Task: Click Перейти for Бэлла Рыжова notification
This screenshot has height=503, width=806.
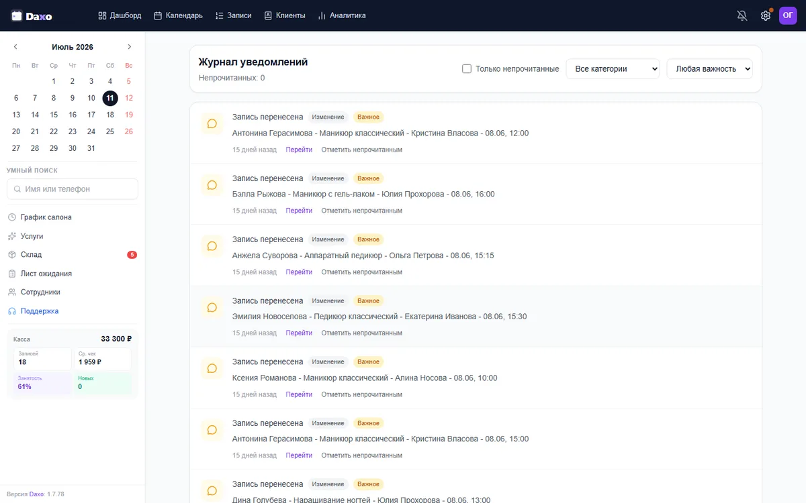Action: 299,211
